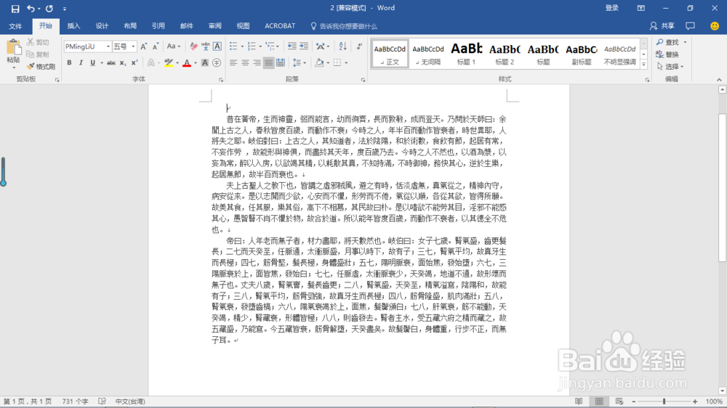Image resolution: width=727 pixels, height=408 pixels.
Task: Sign in to the Office account
Action: click(612, 8)
